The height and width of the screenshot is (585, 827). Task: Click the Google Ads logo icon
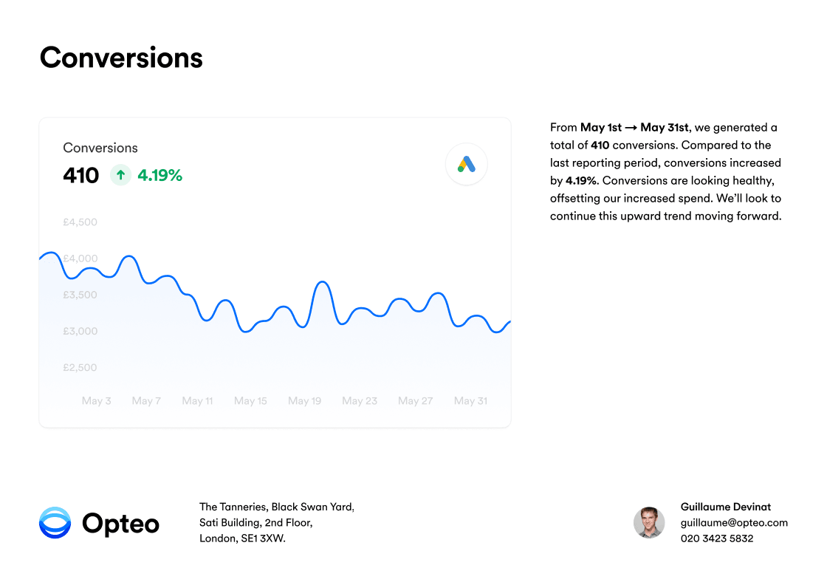466,164
